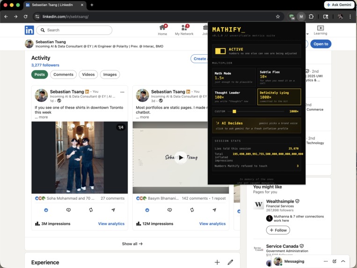Switch to the Comments filter
This screenshot has height=268, width=357.
coord(63,74)
